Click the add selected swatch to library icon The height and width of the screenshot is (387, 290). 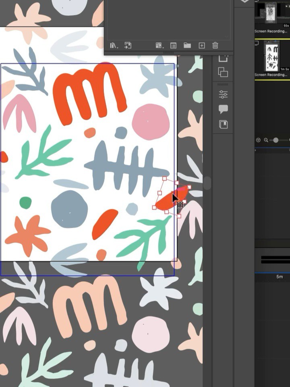click(128, 46)
